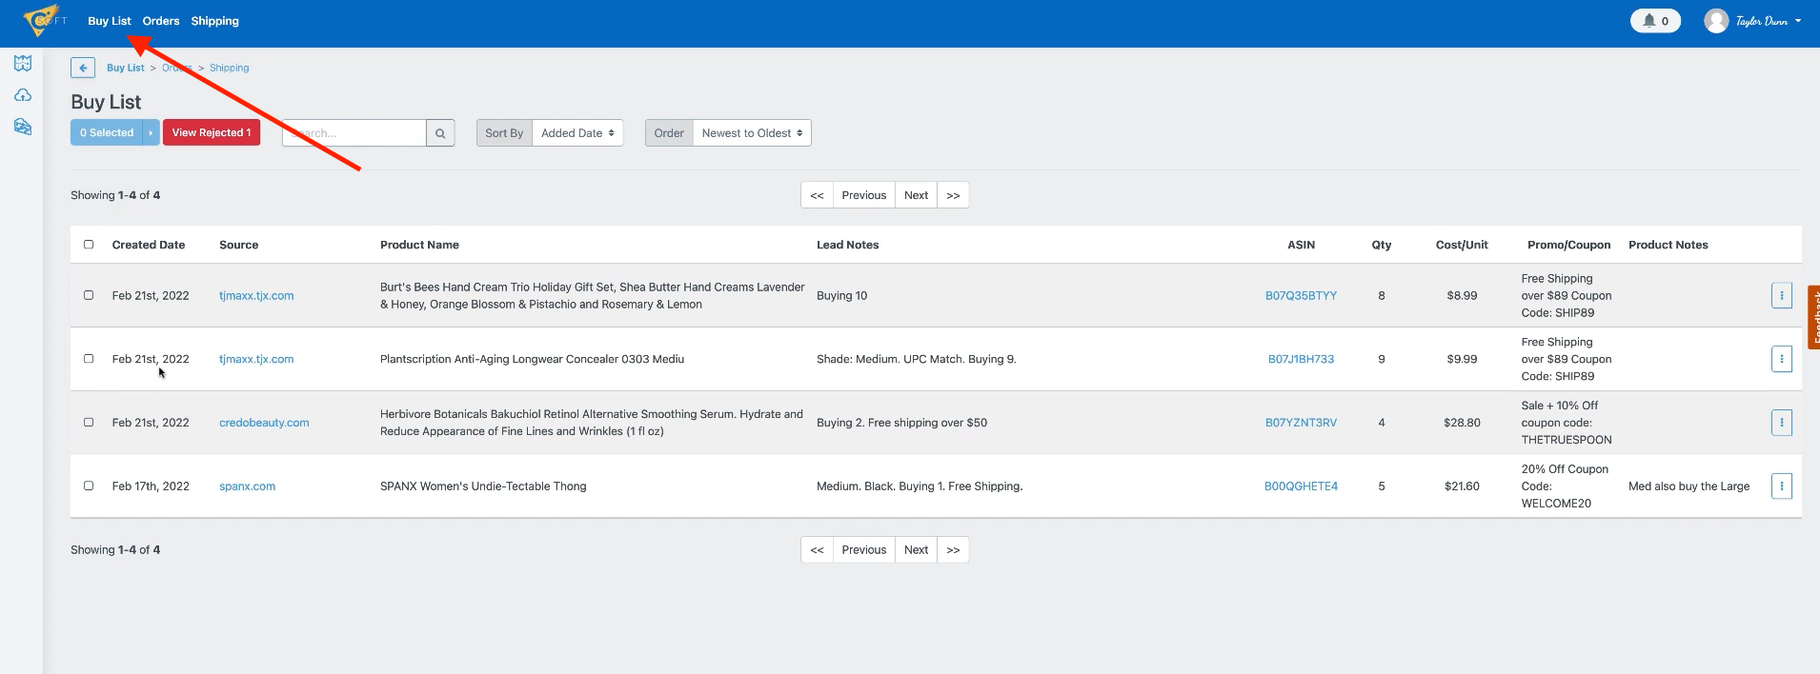The image size is (1820, 674).
Task: Click the cheese wedge sidebar icon
Action: [23, 127]
